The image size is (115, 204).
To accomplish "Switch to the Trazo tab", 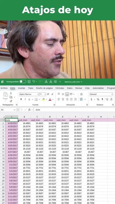I will tap(31, 88).
